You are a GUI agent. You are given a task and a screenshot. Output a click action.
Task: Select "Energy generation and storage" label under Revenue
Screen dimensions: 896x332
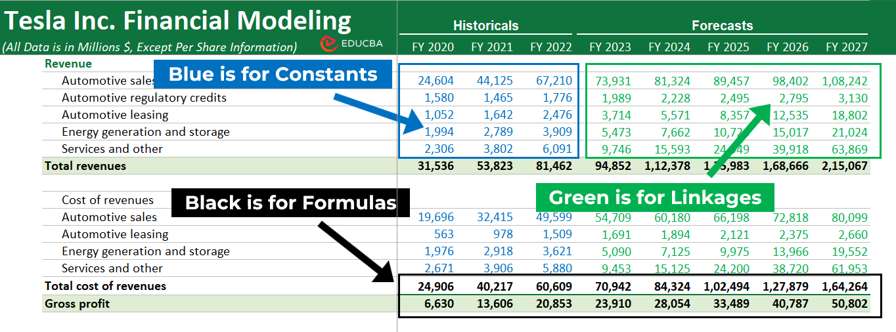(x=146, y=132)
